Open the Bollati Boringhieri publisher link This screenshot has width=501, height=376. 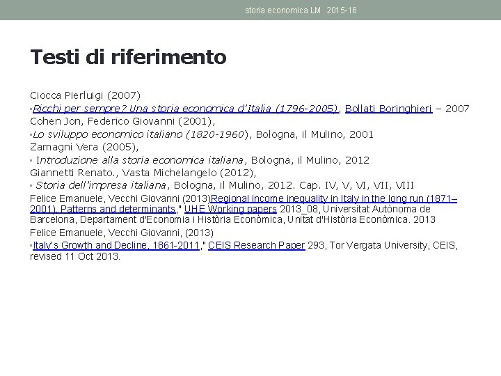(388, 109)
